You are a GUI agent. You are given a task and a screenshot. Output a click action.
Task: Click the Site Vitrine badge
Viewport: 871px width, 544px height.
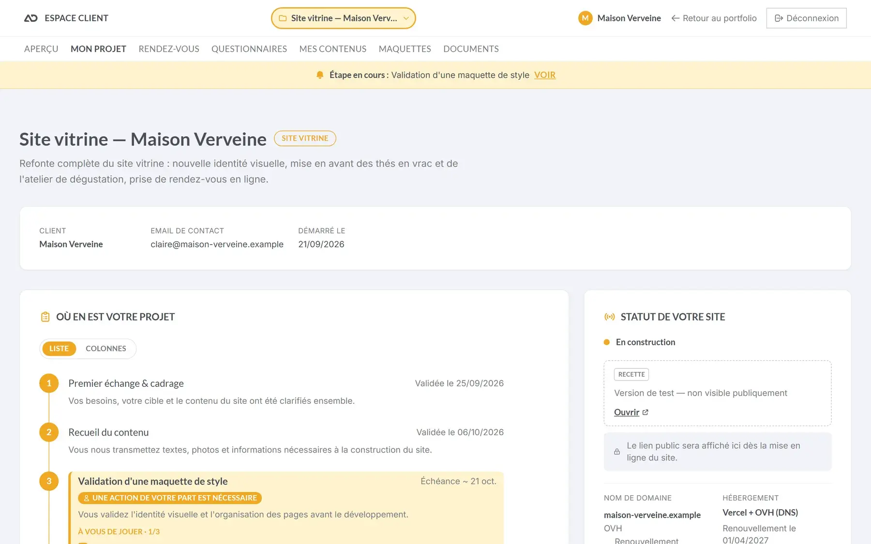pos(305,138)
